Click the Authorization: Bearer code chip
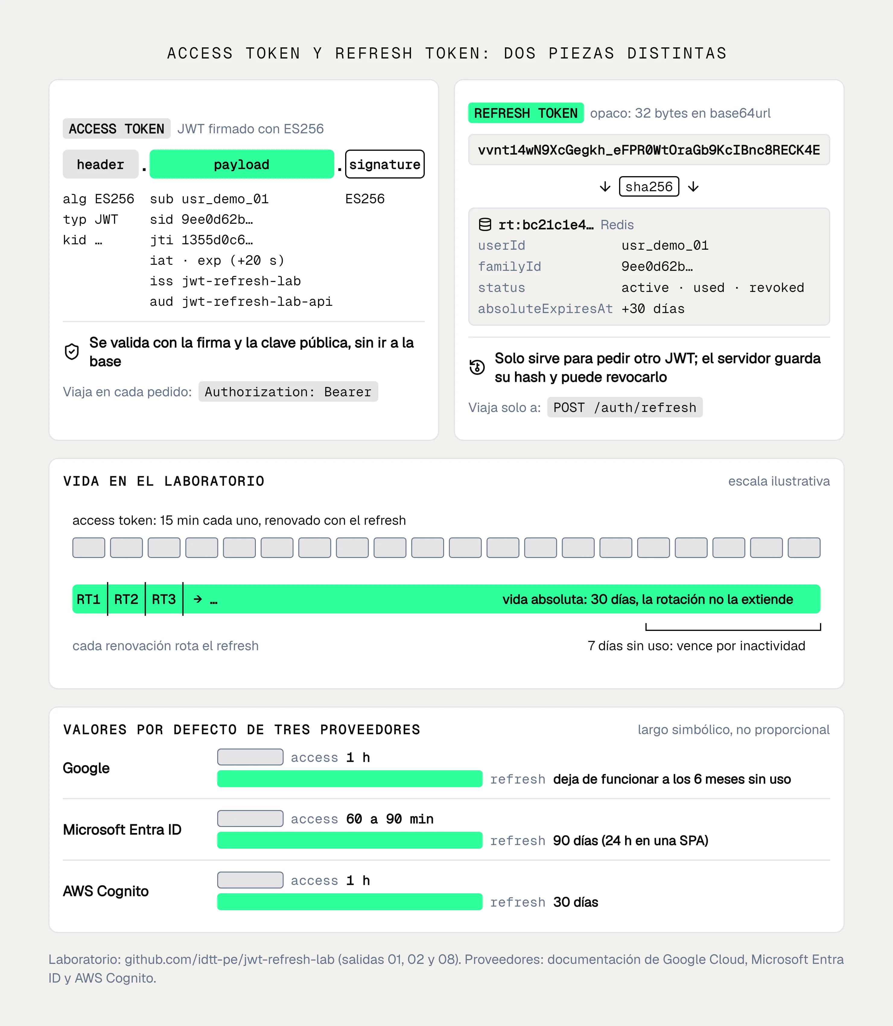Screen dimensions: 893x1026 (288, 392)
